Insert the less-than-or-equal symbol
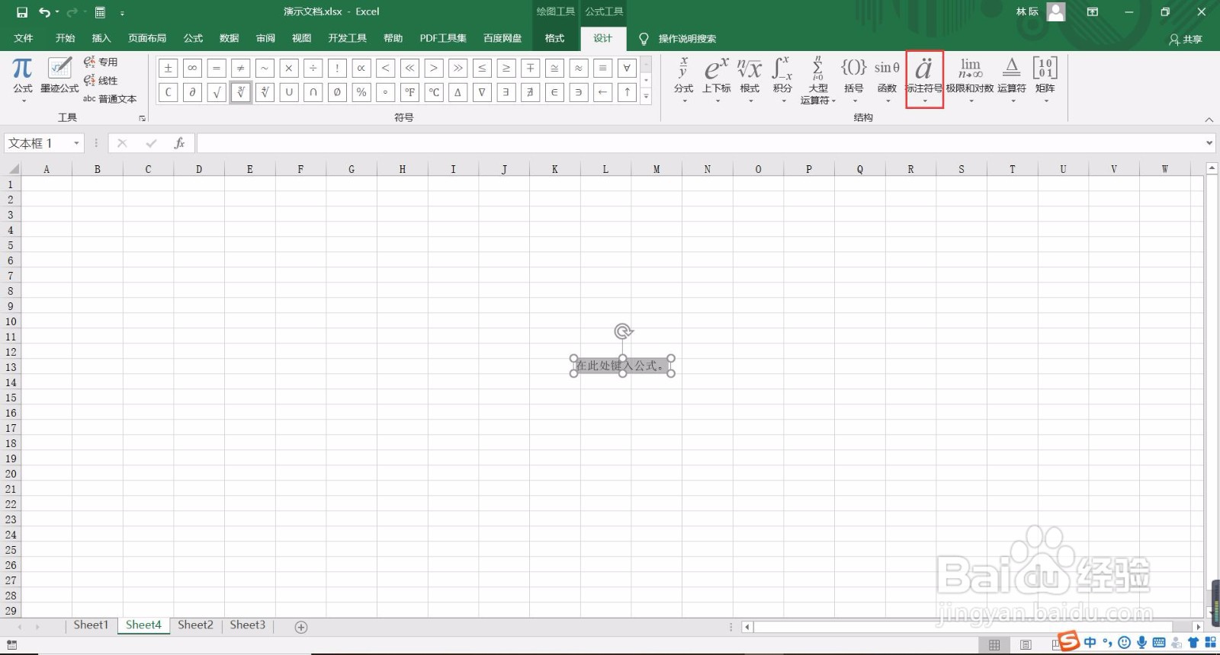 (482, 69)
